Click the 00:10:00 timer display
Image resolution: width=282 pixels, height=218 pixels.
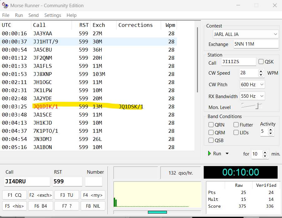pyautogui.click(x=241, y=172)
